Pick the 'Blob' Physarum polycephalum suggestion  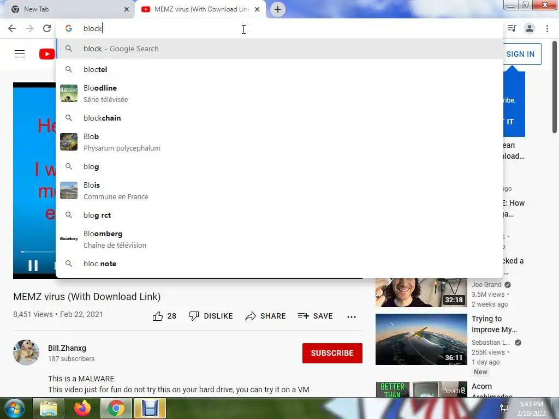(279, 142)
